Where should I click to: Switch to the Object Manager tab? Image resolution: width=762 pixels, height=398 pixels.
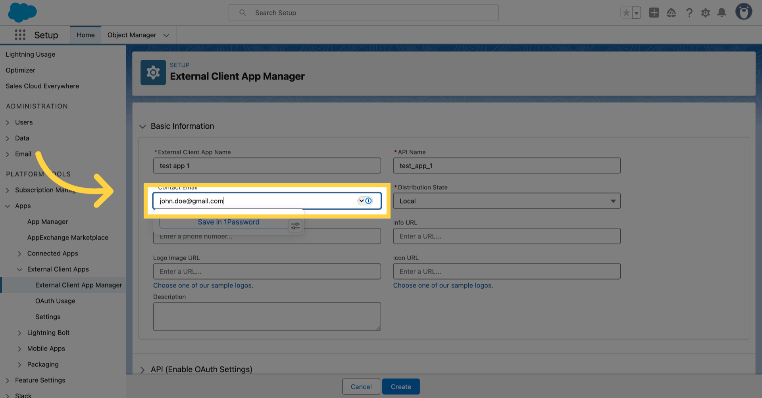pos(132,35)
